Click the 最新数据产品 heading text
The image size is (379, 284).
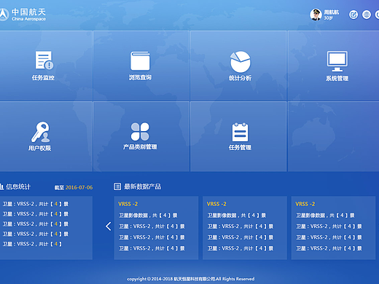143,186
